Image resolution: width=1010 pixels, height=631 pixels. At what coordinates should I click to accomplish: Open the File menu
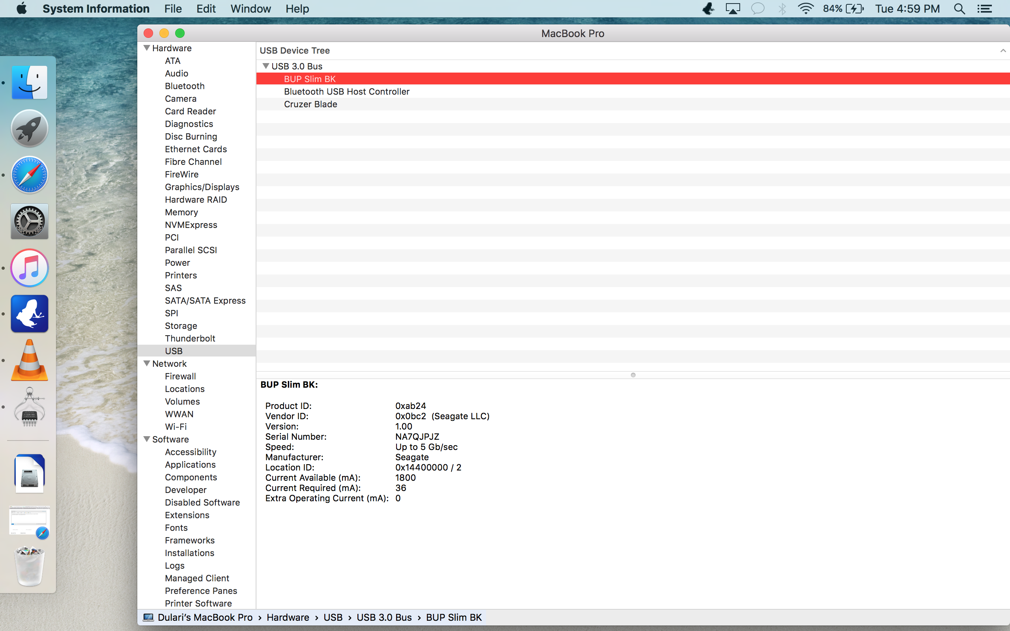tap(173, 9)
